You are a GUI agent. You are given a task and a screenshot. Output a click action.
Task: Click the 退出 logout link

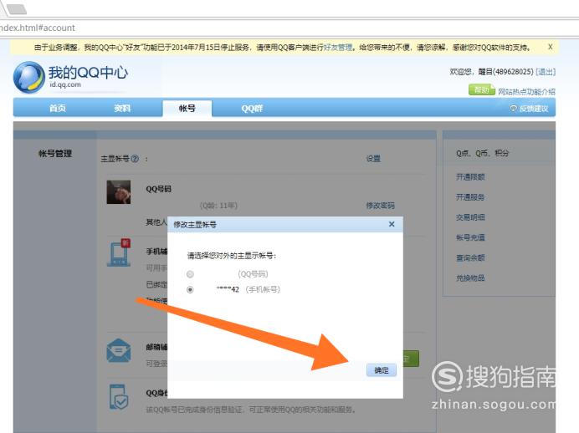[x=546, y=72]
